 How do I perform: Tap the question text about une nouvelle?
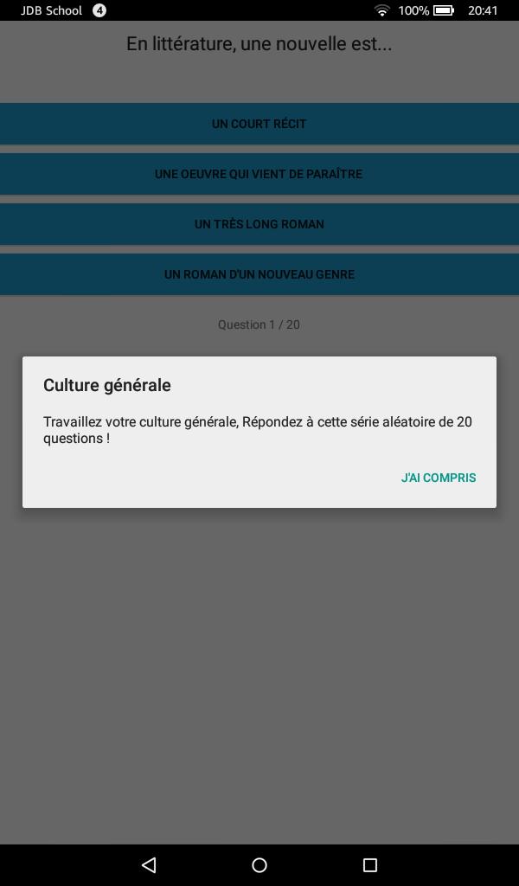(x=259, y=44)
